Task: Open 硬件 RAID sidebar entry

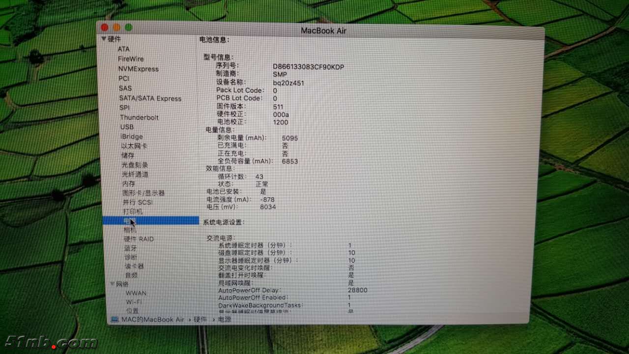Action: coord(139,239)
